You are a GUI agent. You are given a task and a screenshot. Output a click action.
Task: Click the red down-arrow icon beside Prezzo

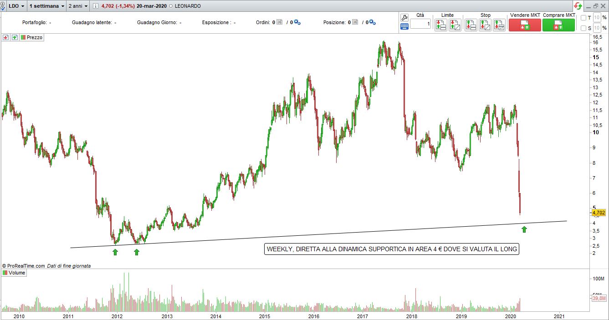[x=5, y=38]
